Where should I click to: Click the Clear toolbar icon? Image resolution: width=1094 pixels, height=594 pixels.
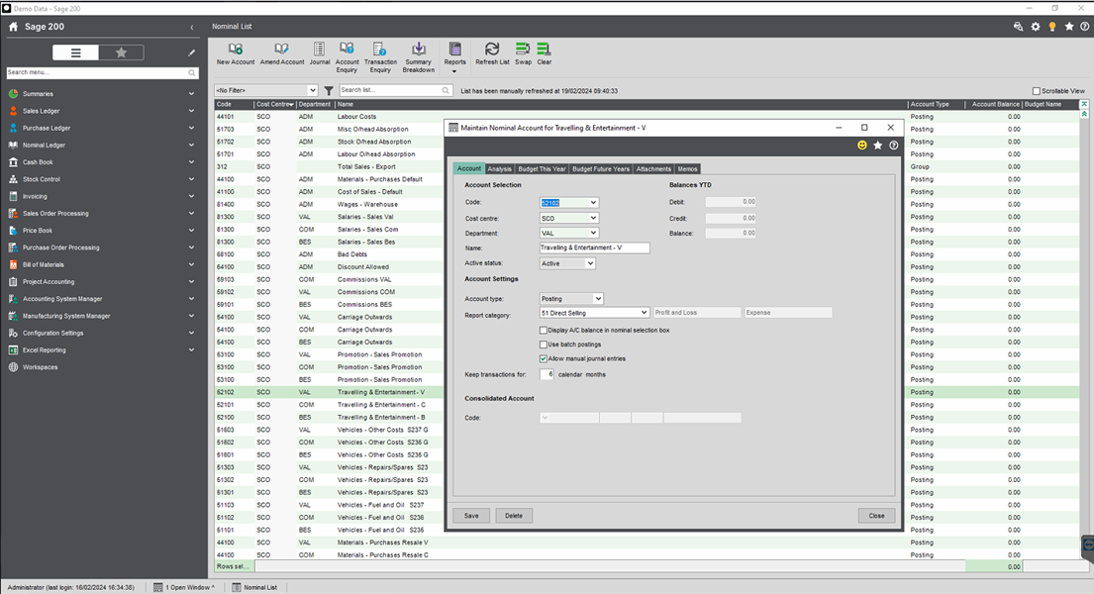click(545, 53)
